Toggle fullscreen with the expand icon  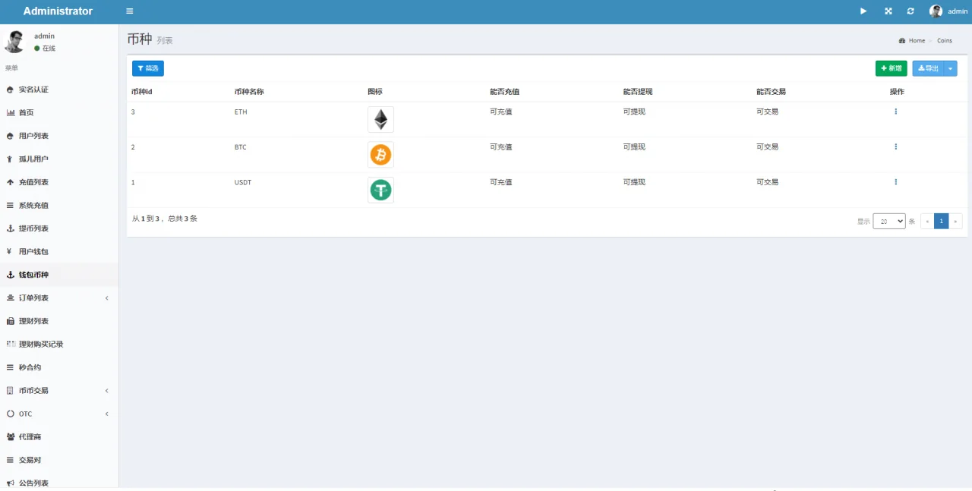click(888, 11)
